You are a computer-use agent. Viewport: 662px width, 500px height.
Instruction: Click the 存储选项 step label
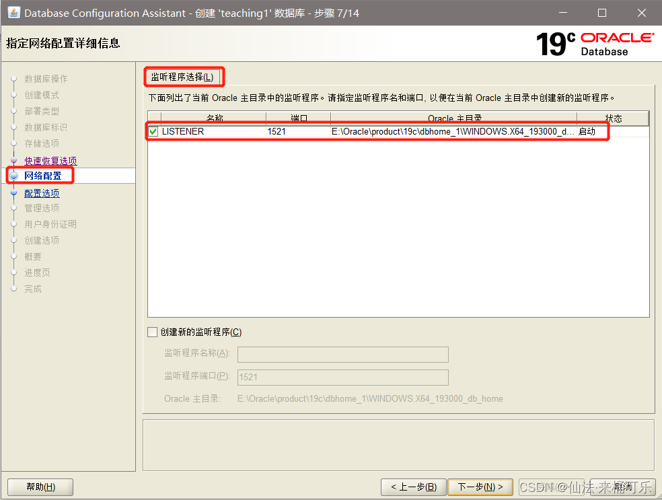point(42,143)
